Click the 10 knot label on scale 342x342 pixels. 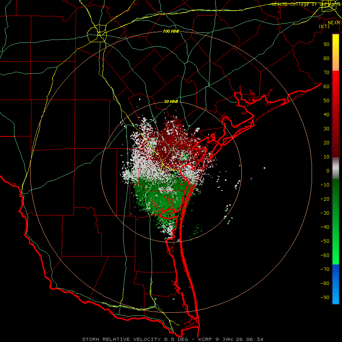(x=326, y=157)
